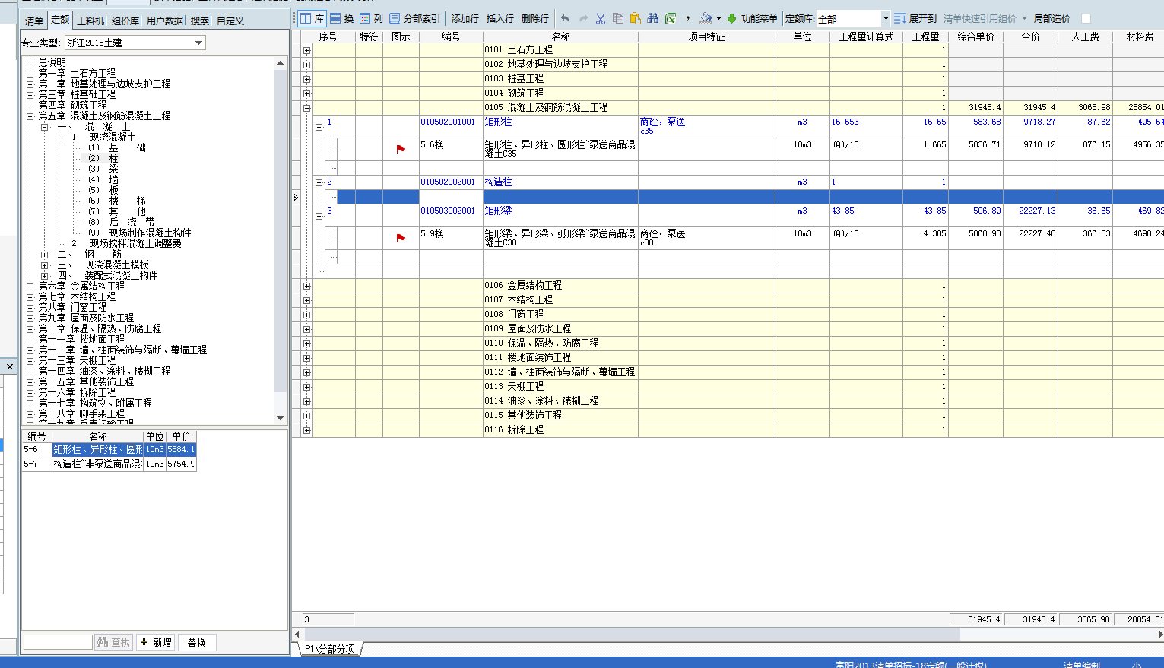Click the search input beside 查找
1164x668 pixels.
[58, 642]
